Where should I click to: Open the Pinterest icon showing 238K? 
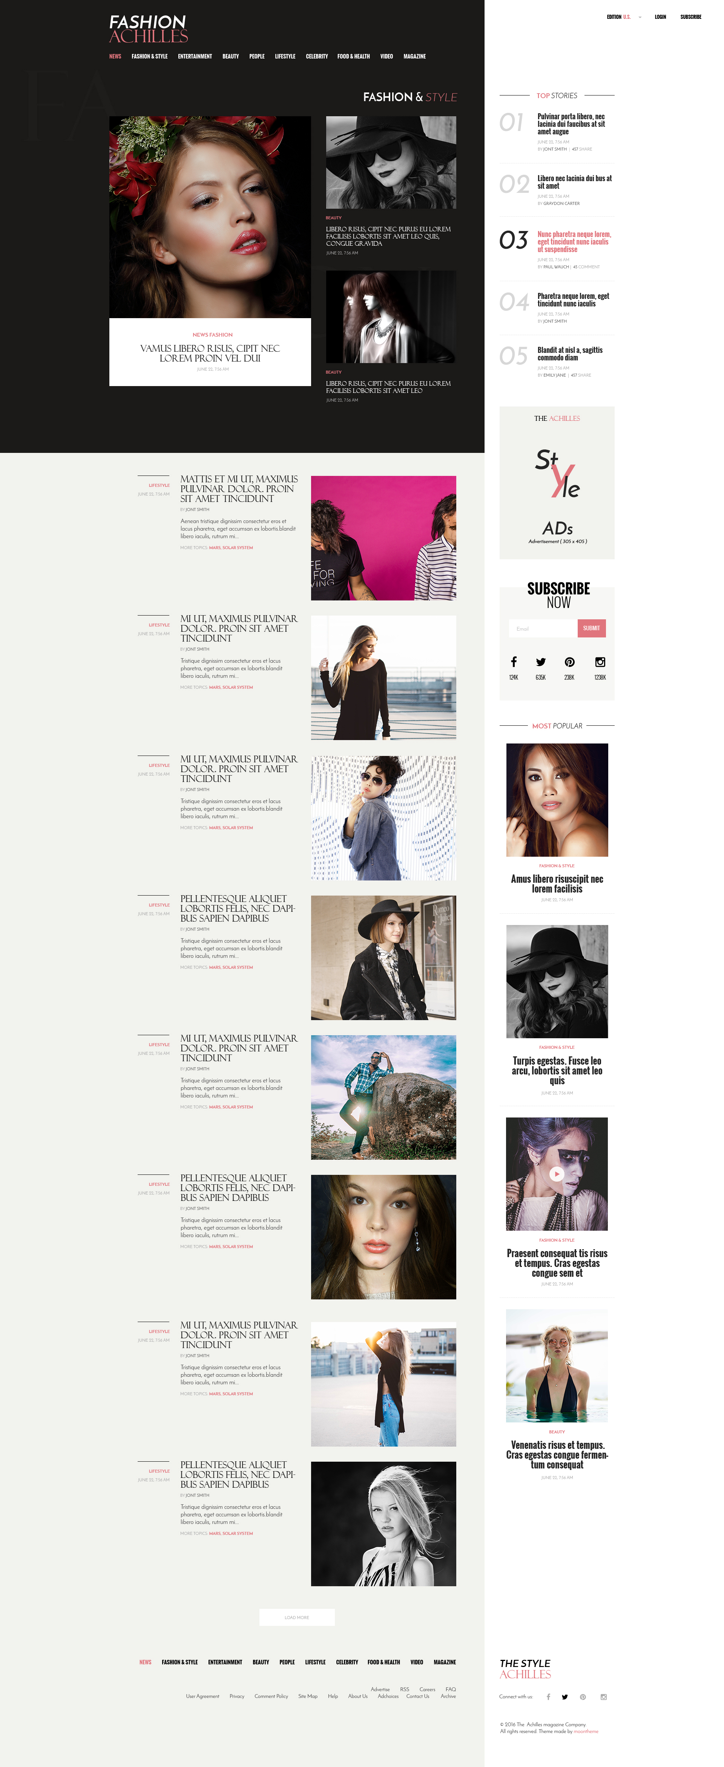570,663
